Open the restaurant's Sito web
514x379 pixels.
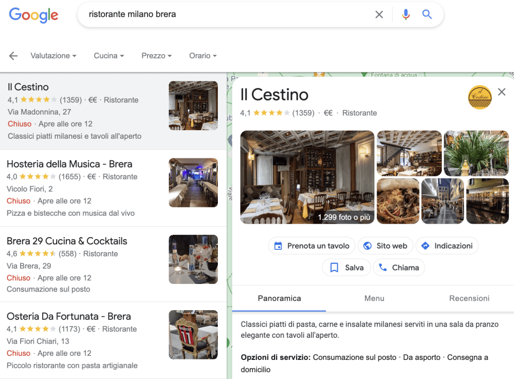point(385,246)
